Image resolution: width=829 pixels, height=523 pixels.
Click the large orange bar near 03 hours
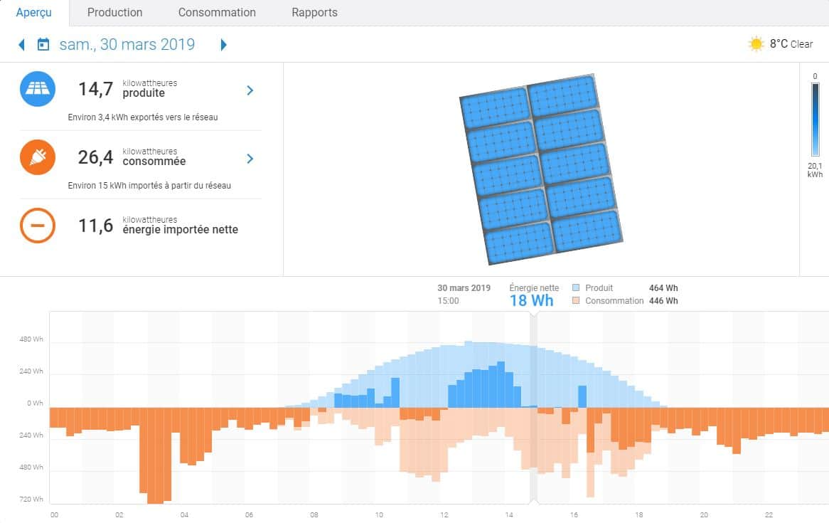pos(155,455)
